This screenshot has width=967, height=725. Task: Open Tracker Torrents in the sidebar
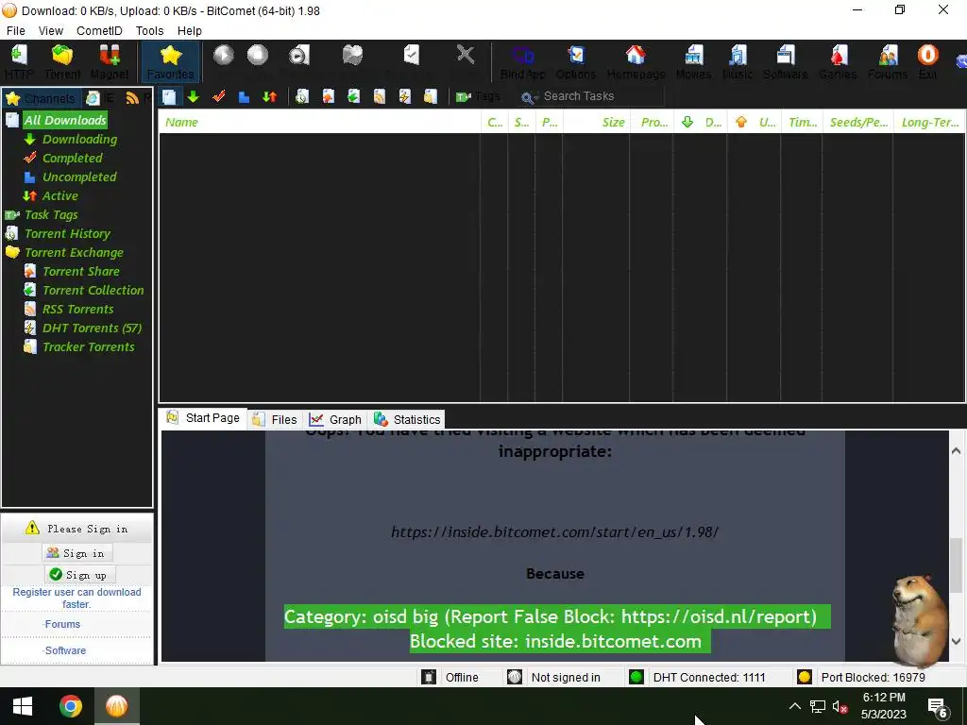[x=88, y=347]
